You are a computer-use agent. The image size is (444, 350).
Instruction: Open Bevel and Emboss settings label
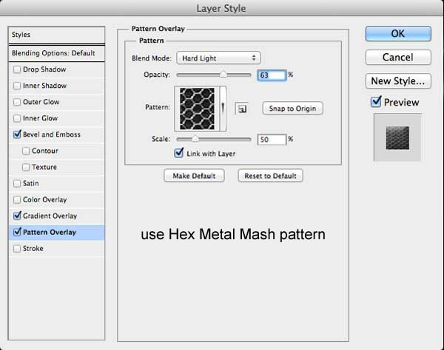[52, 134]
